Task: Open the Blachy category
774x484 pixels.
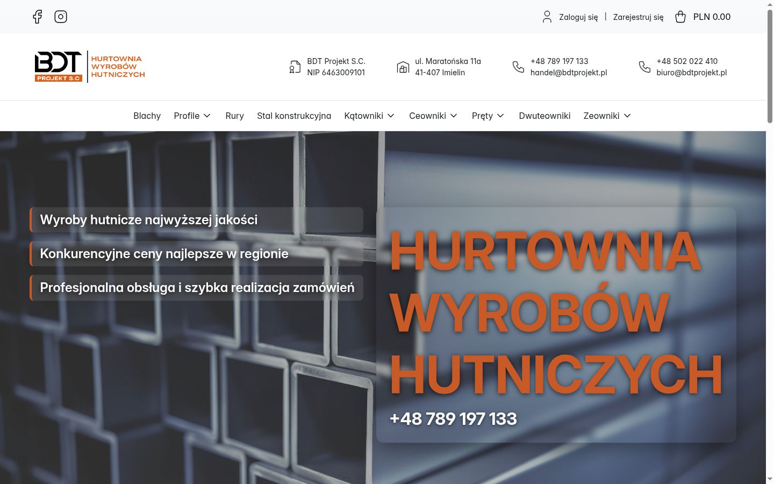Action: (x=147, y=116)
